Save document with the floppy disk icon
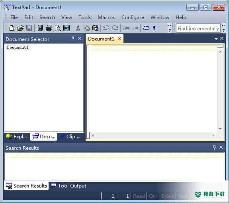 pyautogui.click(x=29, y=28)
